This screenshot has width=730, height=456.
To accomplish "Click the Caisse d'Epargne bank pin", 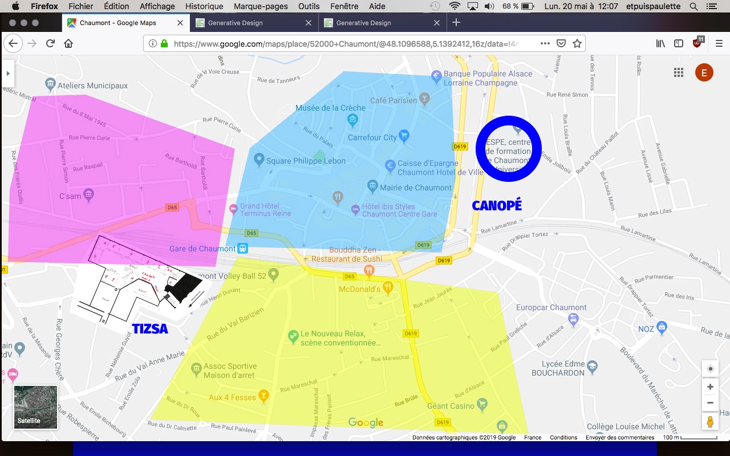I will pyautogui.click(x=391, y=166).
